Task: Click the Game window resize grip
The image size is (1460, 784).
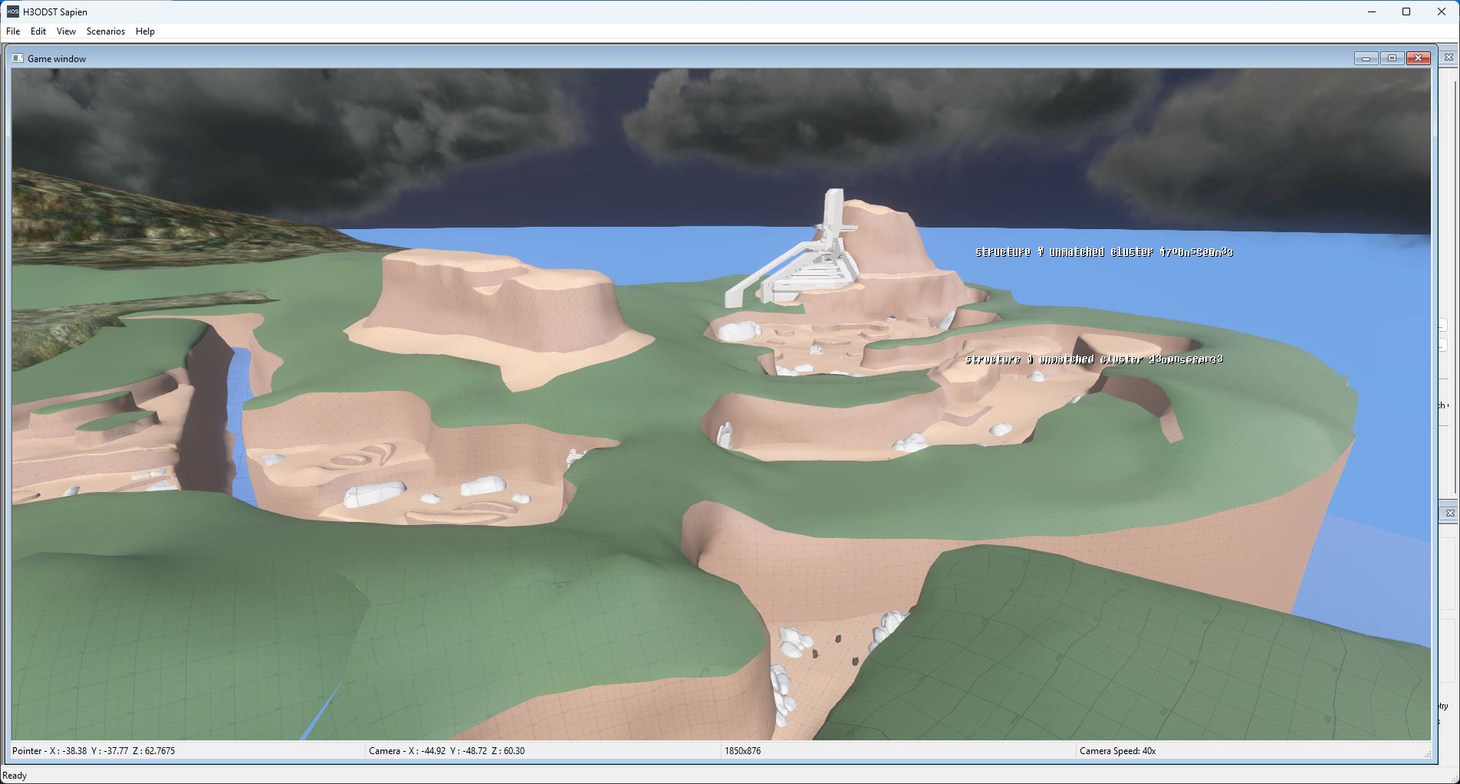Action: click(x=1428, y=755)
